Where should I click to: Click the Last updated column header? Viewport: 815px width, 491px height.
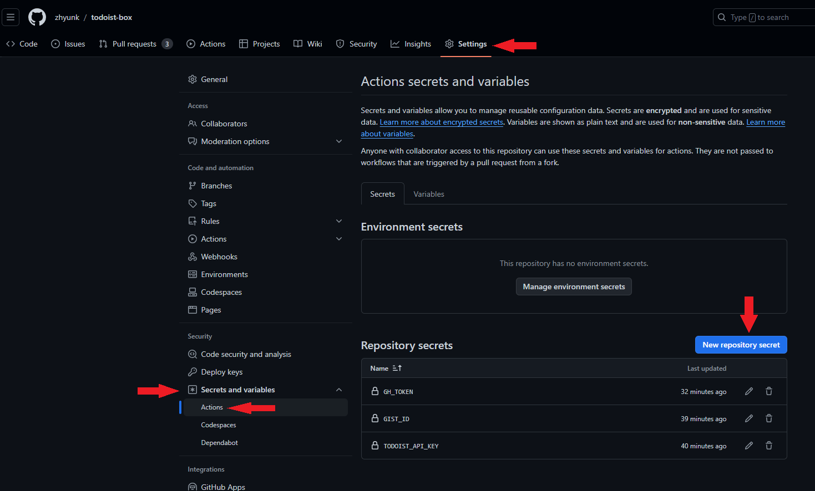(706, 368)
